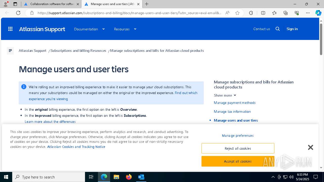The image size is (324, 182).
Task: Open Task View on the taskbar
Action: click(x=91, y=177)
